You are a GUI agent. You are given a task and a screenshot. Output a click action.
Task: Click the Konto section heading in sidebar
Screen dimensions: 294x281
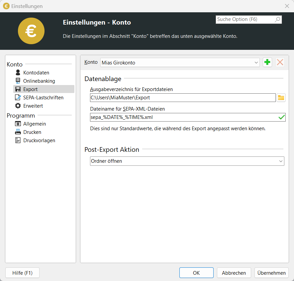(x=15, y=64)
